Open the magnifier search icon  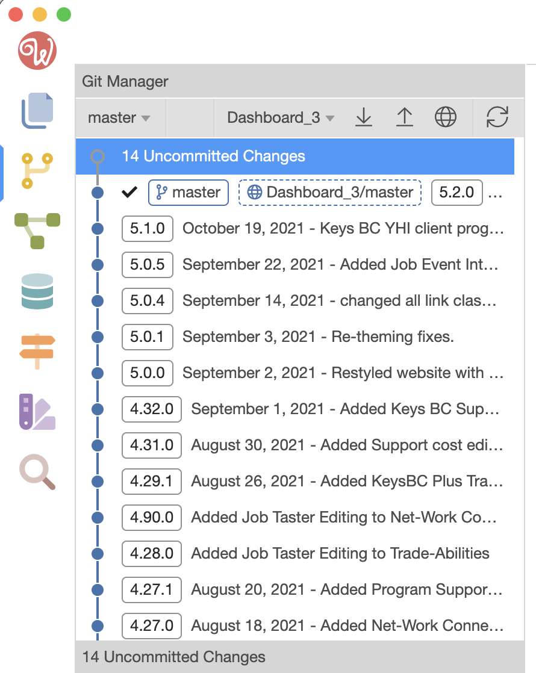(x=37, y=472)
